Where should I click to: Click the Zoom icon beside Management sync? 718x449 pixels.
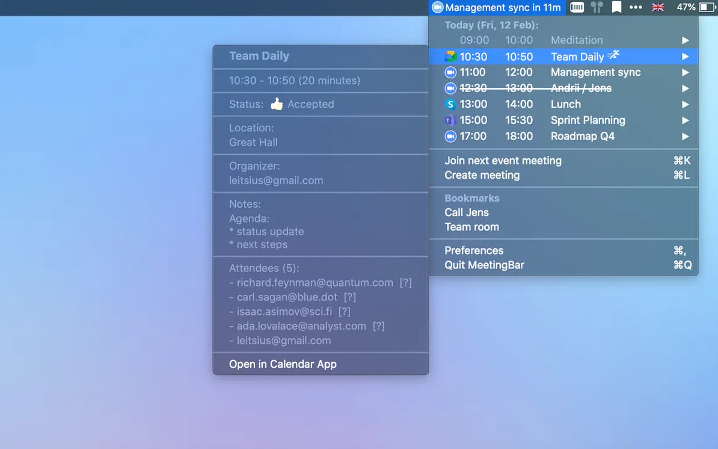[450, 72]
